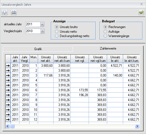The width and height of the screenshot is (146, 134).
Task: Click the row arrow for month 1
Action: [x=8, y=66]
